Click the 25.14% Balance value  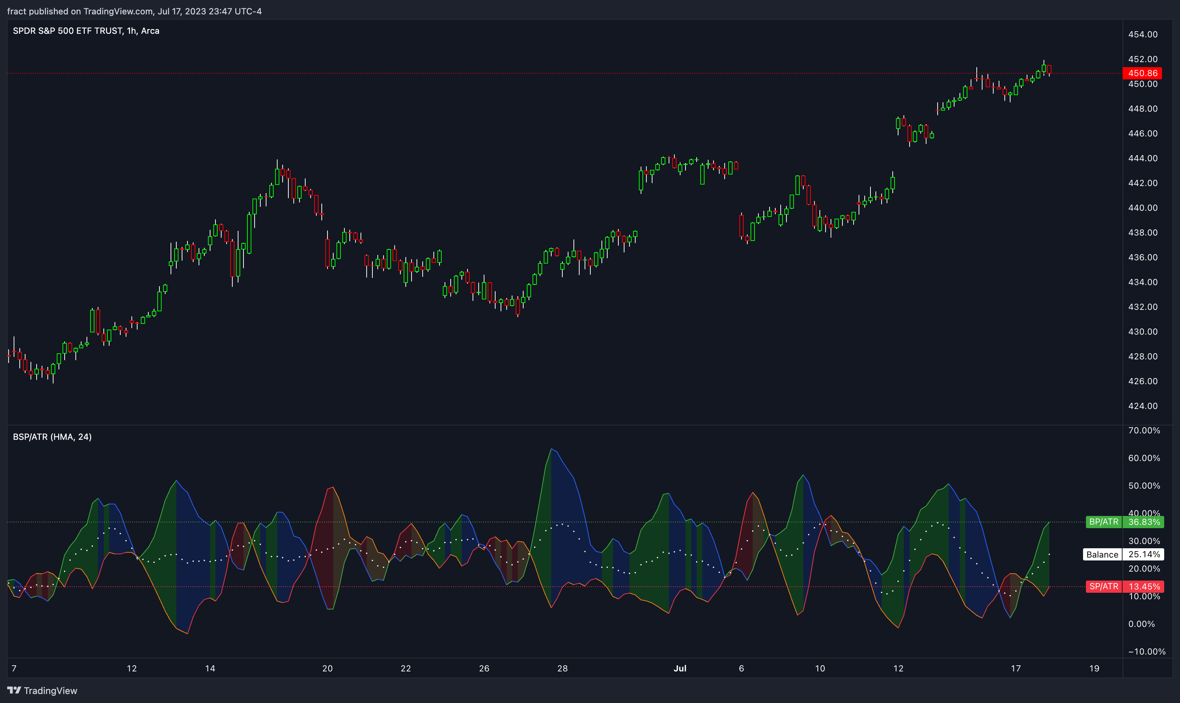point(1143,554)
